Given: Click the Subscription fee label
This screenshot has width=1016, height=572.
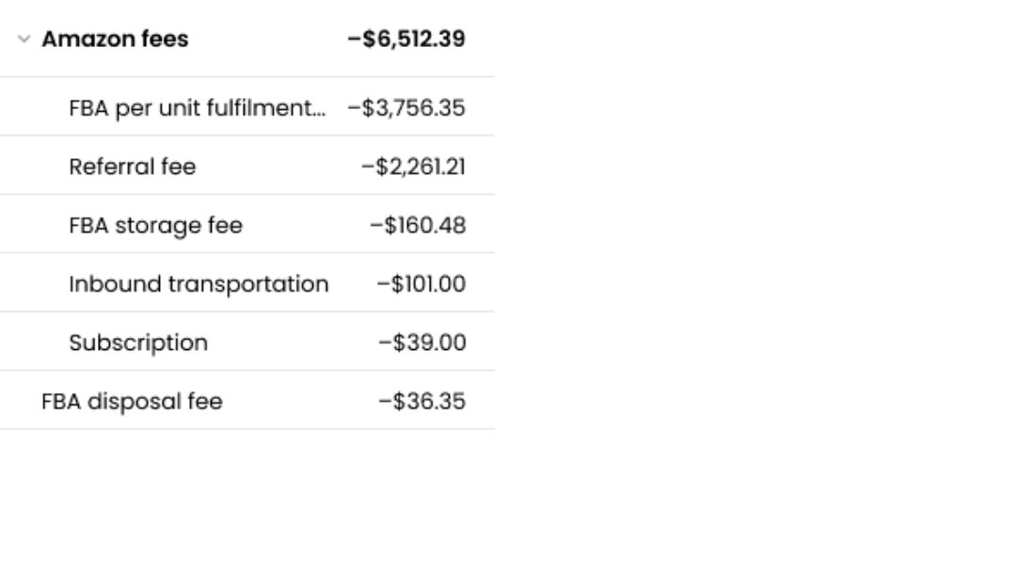Looking at the screenshot, I should point(138,342).
